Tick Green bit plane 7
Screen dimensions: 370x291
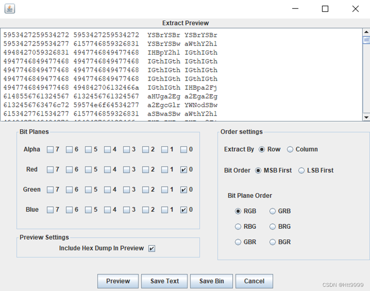50,190
